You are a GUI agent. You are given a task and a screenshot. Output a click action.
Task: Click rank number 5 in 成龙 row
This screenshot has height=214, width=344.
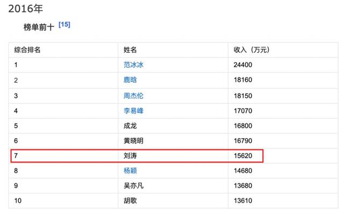(16, 126)
